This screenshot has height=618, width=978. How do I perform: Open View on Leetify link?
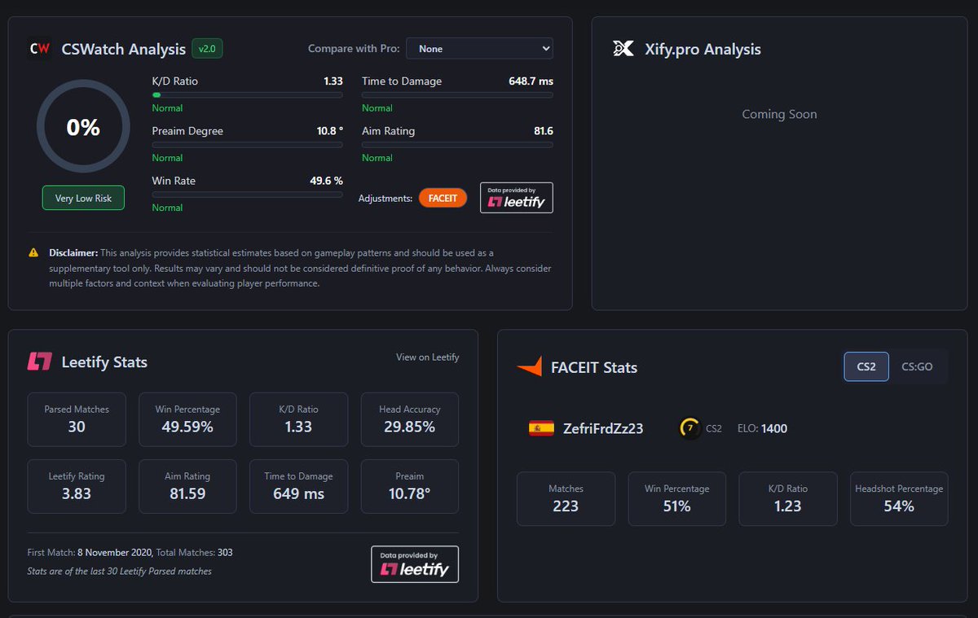pos(428,357)
